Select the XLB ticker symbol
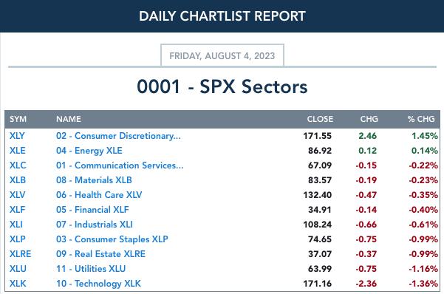Viewport: 444px width, 294px height. [x=18, y=180]
